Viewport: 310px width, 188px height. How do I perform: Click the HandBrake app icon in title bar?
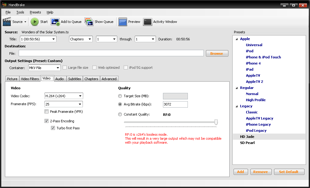pos(4,5)
